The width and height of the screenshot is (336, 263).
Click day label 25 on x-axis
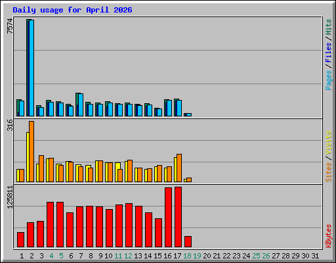pos(256,256)
